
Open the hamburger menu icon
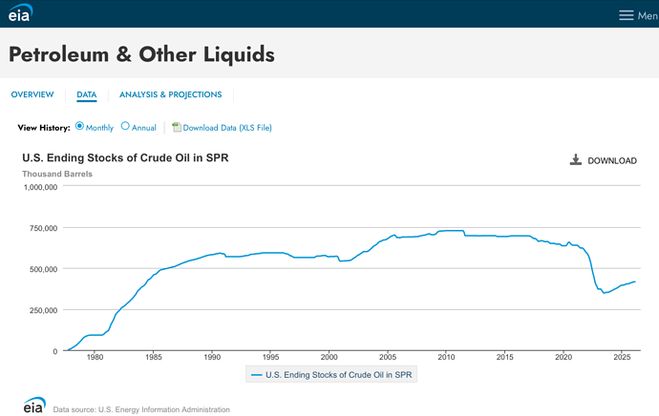(626, 15)
